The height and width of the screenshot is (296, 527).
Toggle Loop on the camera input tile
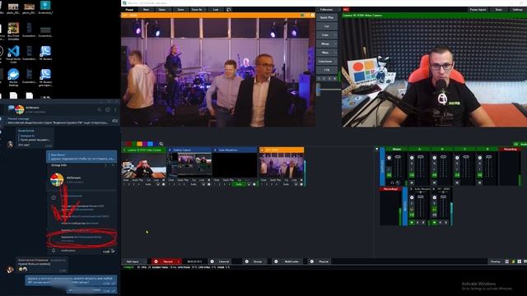point(156,180)
